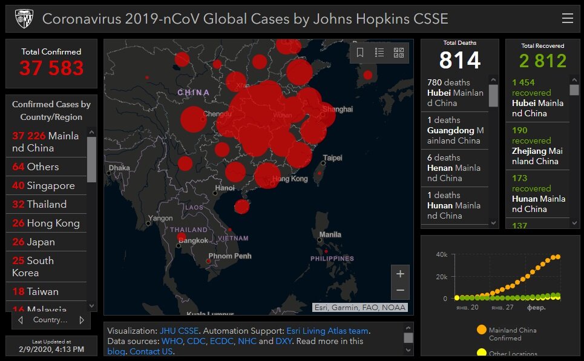Select the 40 Singapore row

click(x=46, y=185)
